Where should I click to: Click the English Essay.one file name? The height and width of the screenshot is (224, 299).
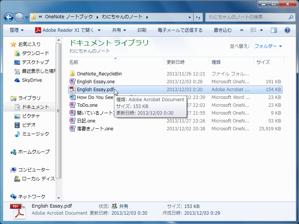pyautogui.click(x=96, y=81)
